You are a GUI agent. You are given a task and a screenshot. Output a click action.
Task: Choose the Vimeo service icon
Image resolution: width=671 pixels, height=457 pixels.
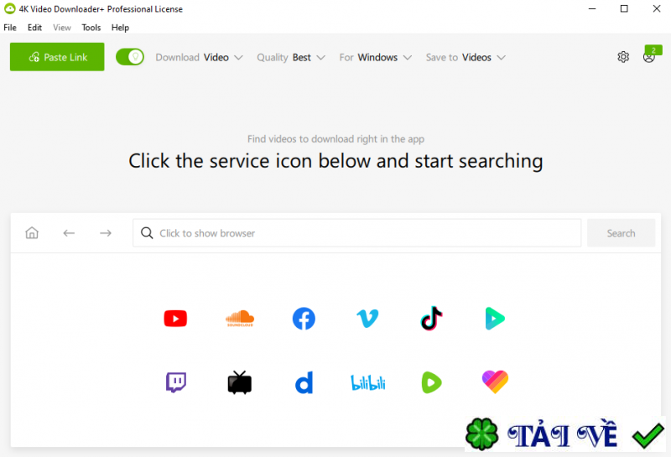click(x=367, y=319)
